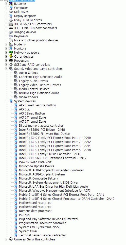The height and width of the screenshot is (245, 126).
Task: Click the Universal Serial Bus controllers icon
Action: point(11,239)
